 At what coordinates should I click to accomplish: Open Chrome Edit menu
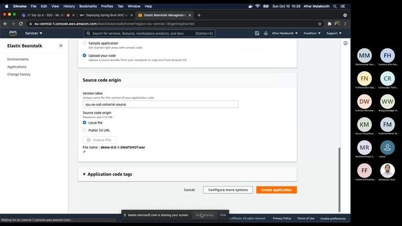(44, 6)
